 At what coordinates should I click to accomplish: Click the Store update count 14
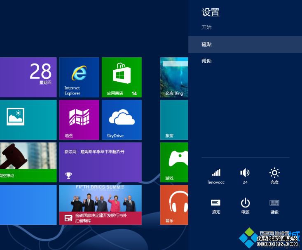tap(134, 94)
